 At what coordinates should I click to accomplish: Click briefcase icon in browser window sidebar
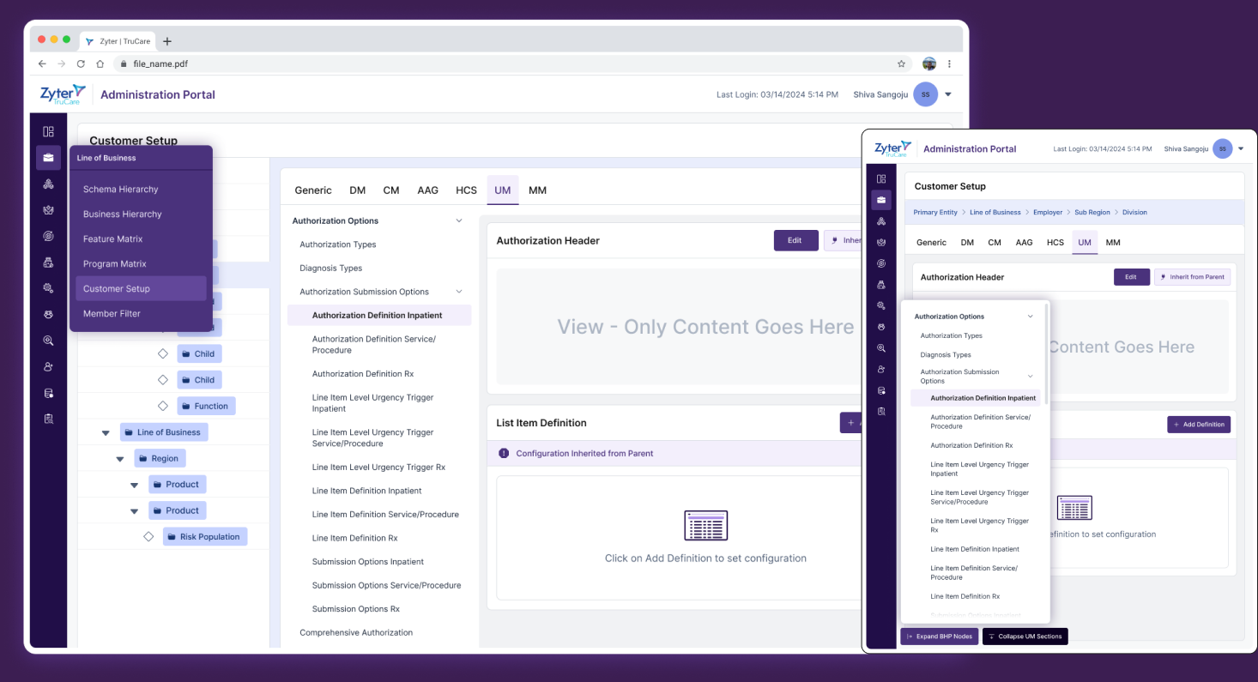pos(48,158)
